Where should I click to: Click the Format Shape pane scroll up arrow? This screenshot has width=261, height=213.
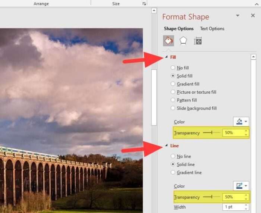[253, 57]
